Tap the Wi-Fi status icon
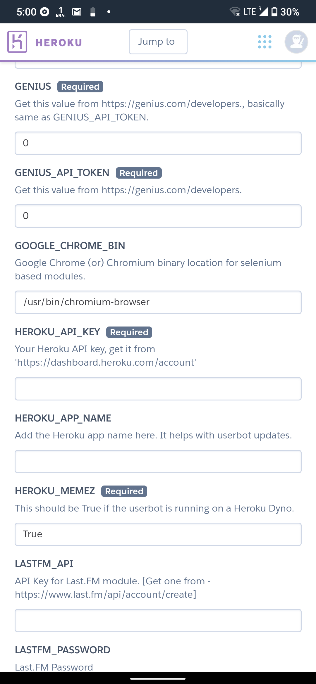316x684 pixels. (x=235, y=12)
